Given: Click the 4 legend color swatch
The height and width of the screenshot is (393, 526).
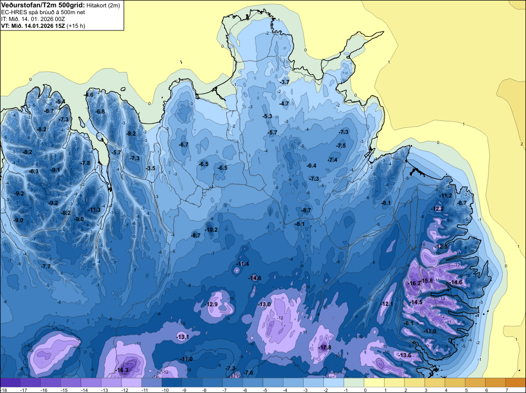Looking at the screenshot, I should [455, 382].
